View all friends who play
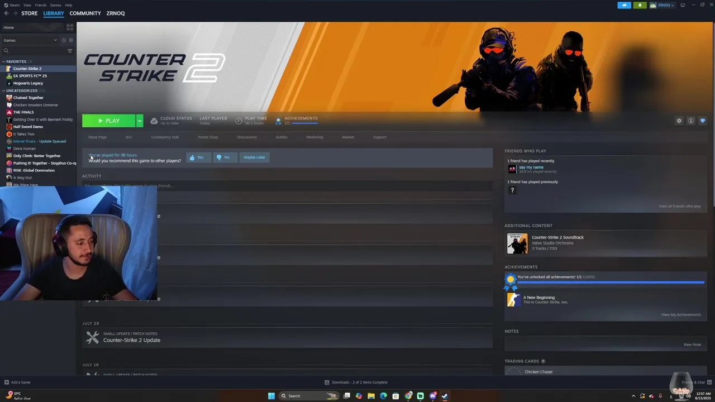715x402 pixels. pos(679,206)
